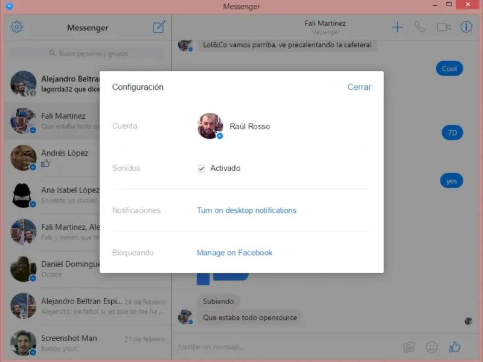Screen dimensions: 483x362
Task: Select the Fali Martinez conversation
Action: [52, 121]
